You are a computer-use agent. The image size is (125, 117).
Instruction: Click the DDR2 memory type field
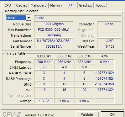coord(77,18)
